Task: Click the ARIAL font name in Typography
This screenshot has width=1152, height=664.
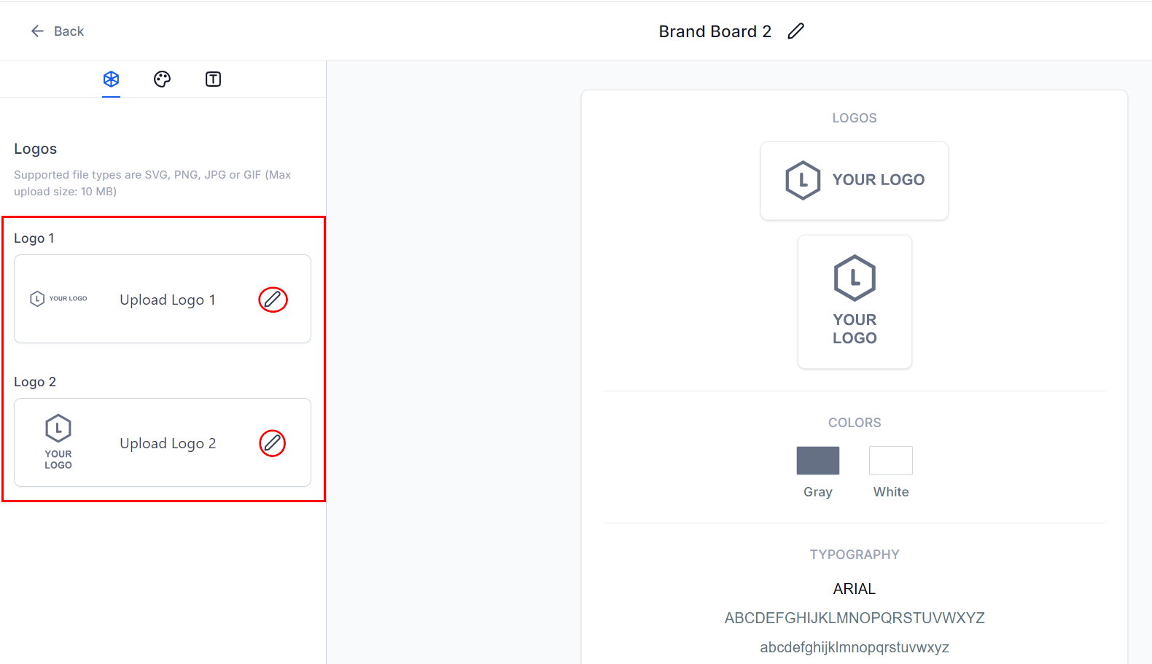Action: pyautogui.click(x=854, y=588)
